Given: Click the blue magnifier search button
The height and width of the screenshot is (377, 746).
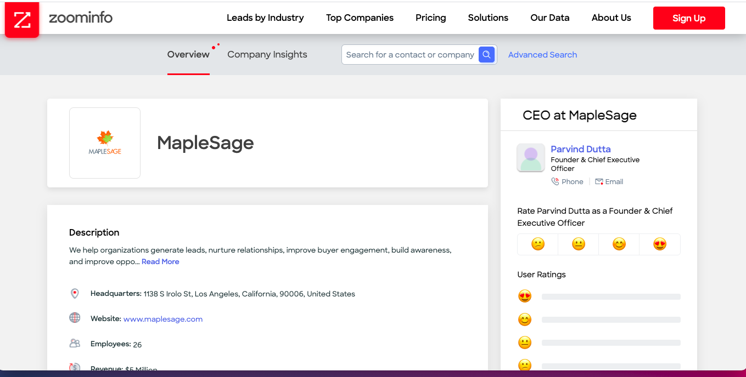Looking at the screenshot, I should tap(486, 54).
